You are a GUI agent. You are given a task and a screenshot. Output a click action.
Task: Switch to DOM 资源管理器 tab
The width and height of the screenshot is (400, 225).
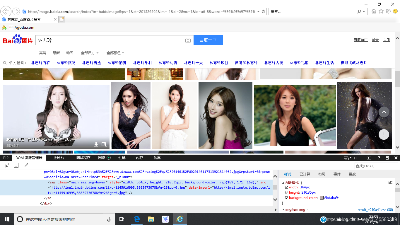(x=29, y=158)
